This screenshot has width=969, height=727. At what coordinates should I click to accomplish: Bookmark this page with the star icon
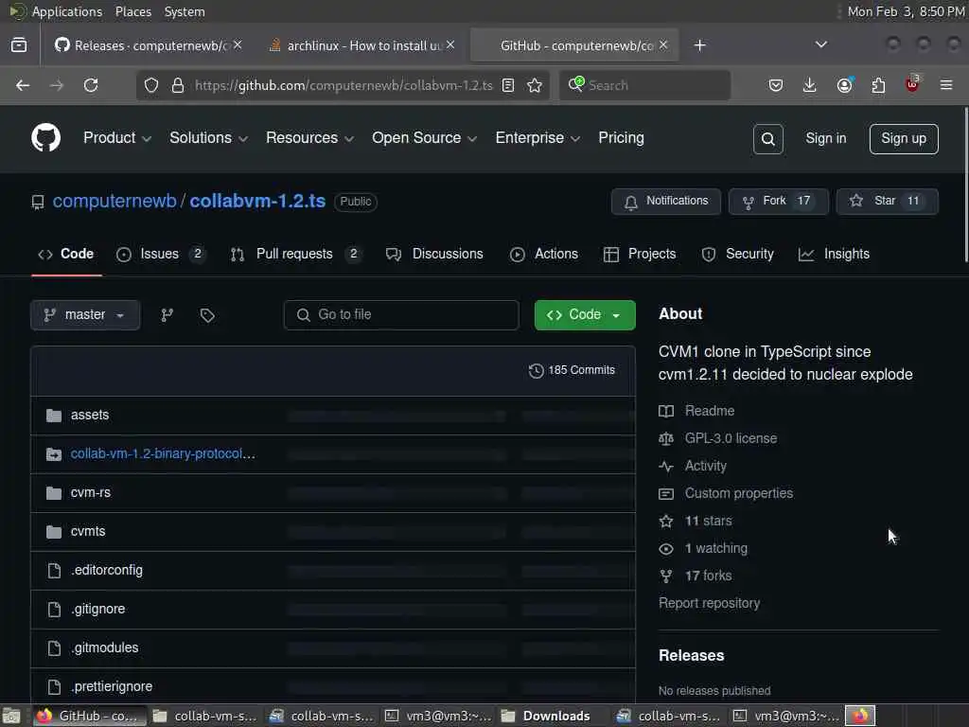point(535,85)
